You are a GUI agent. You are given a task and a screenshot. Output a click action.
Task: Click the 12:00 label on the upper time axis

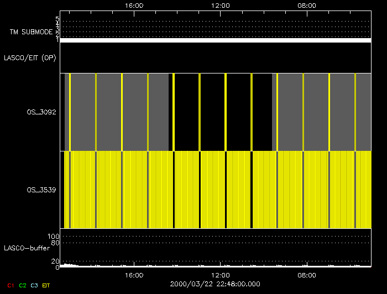(221, 6)
